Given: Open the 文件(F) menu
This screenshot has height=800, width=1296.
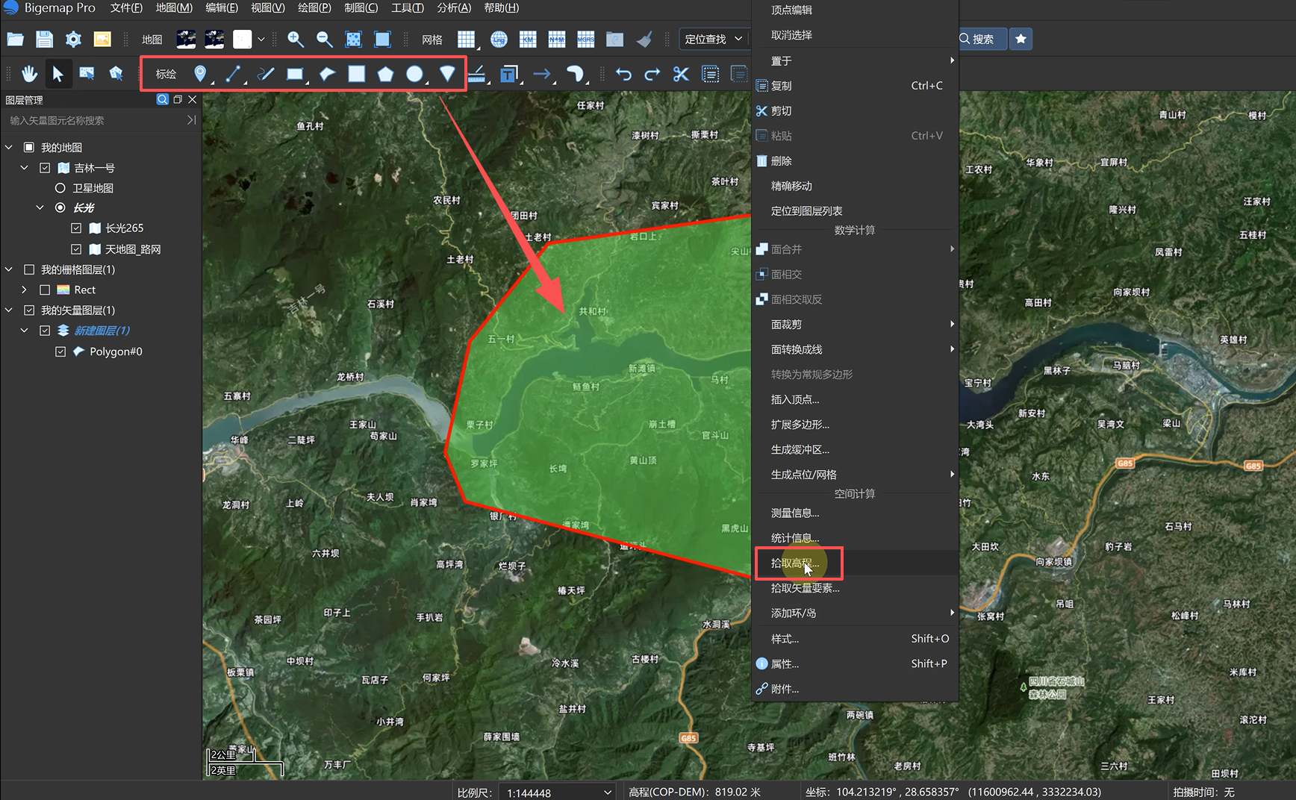Looking at the screenshot, I should [x=126, y=8].
